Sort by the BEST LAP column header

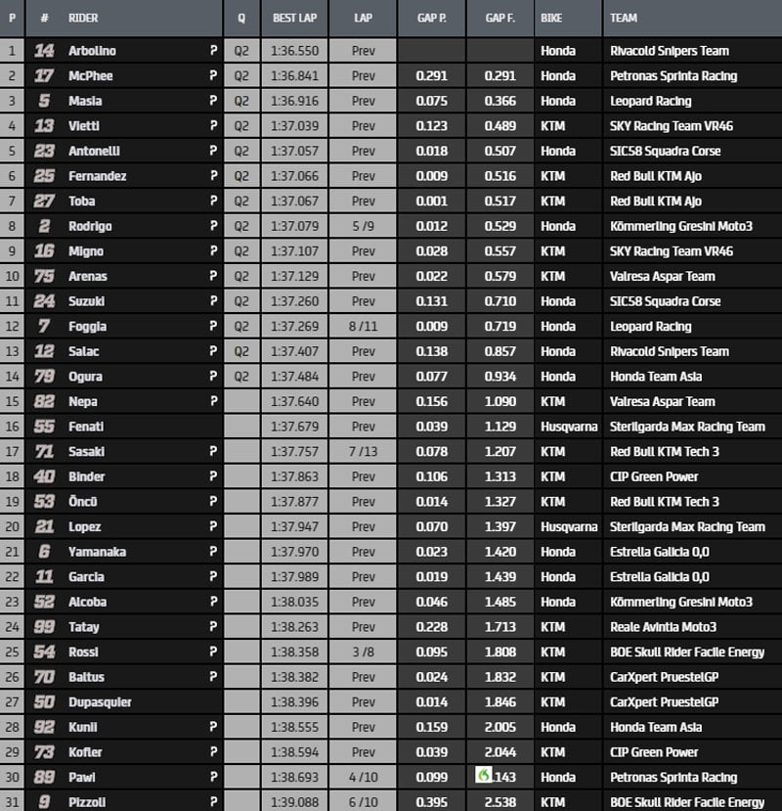pos(294,18)
